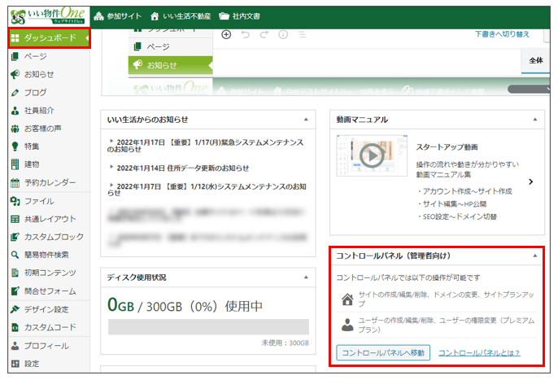
Task: Select ダッシュボード in the sidebar menu
Action: (x=47, y=38)
